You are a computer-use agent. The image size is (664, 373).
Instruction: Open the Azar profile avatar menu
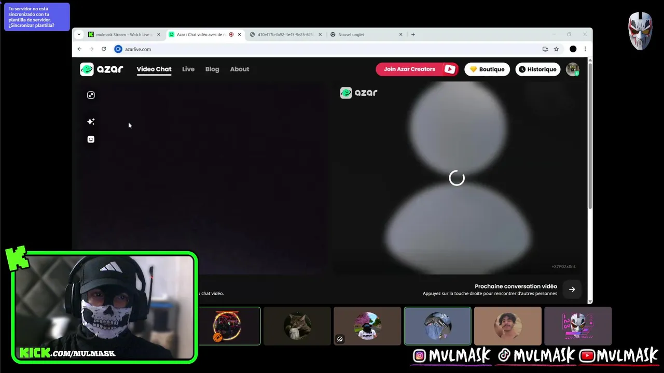(573, 69)
